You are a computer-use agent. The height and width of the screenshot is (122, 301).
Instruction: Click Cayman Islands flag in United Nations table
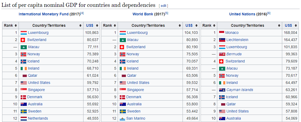pos(222,90)
